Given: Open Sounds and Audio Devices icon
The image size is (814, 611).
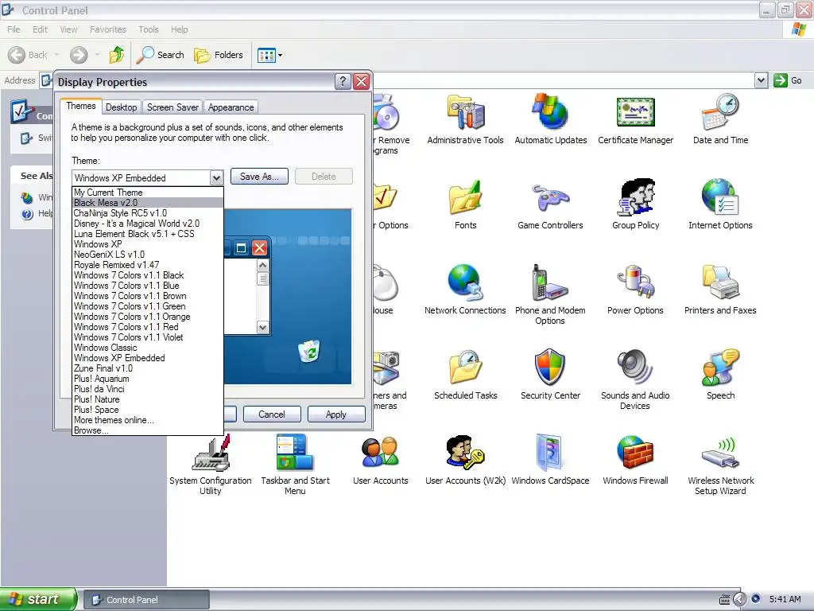Looking at the screenshot, I should pyautogui.click(x=635, y=368).
